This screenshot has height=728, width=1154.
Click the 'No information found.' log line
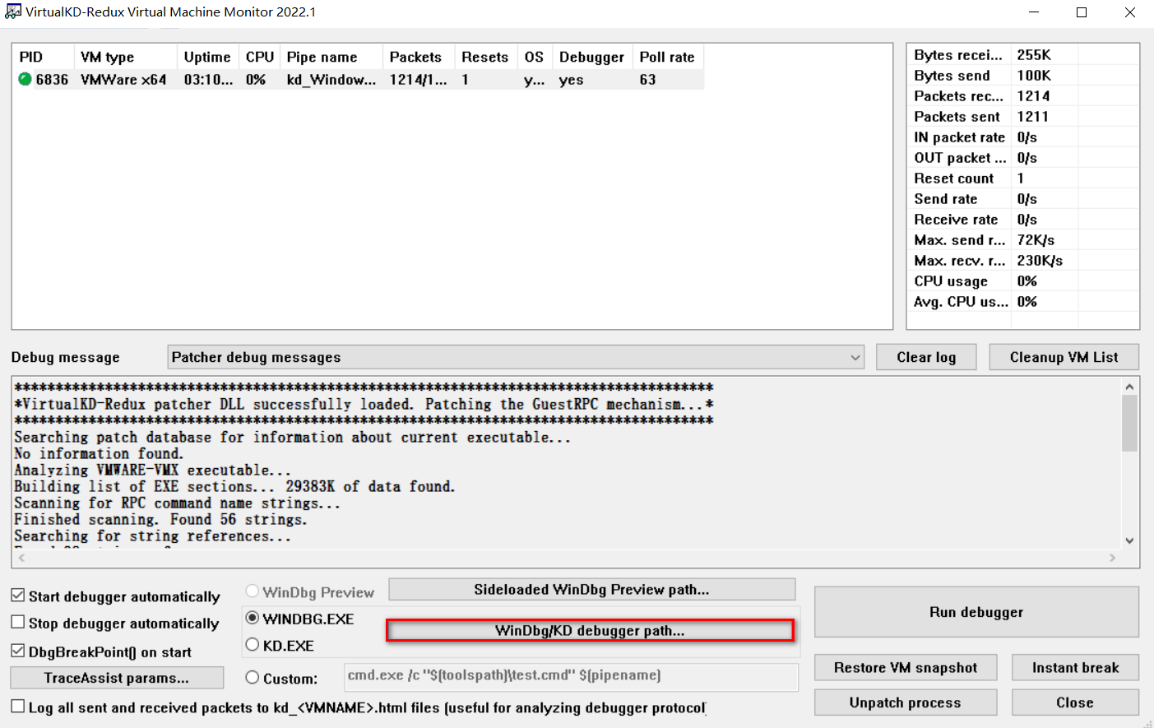click(x=99, y=453)
